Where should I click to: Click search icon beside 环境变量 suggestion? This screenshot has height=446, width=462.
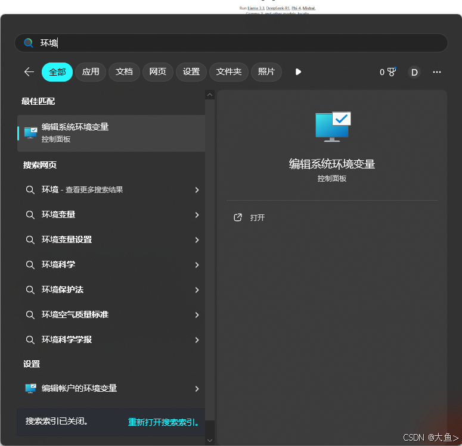30,214
